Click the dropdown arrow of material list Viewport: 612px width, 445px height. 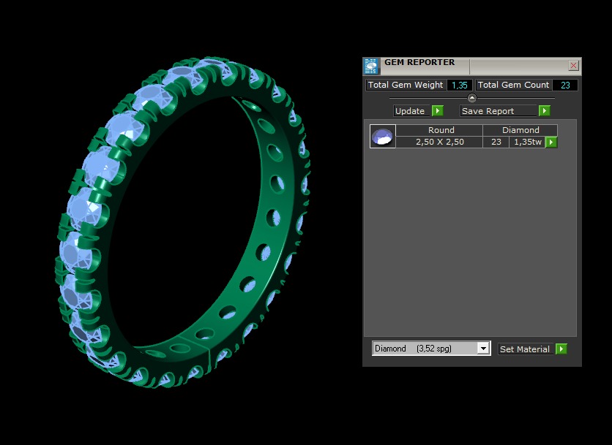pos(483,349)
